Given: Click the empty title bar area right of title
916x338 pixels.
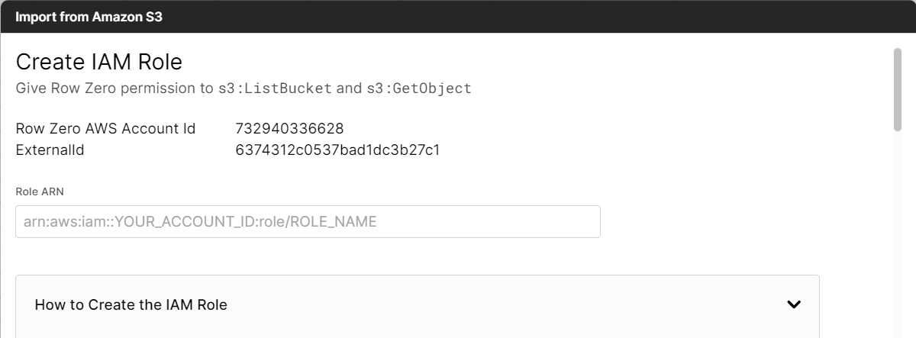Looking at the screenshot, I should pyautogui.click(x=534, y=18).
